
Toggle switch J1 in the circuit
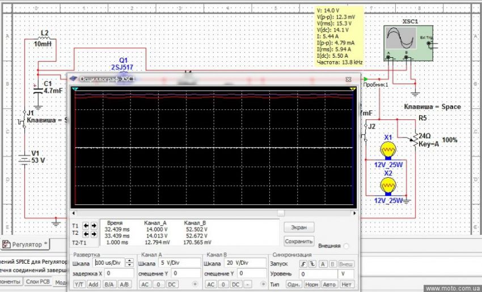[x=24, y=120]
